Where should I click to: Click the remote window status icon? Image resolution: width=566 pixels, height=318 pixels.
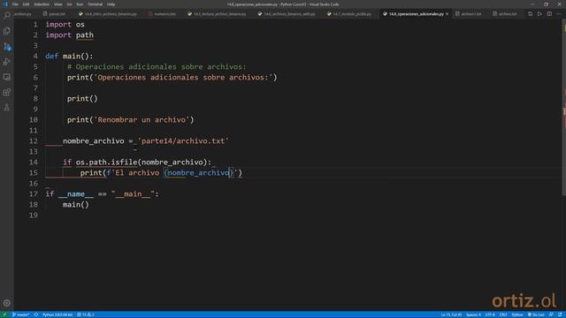pyautogui.click(x=4, y=314)
